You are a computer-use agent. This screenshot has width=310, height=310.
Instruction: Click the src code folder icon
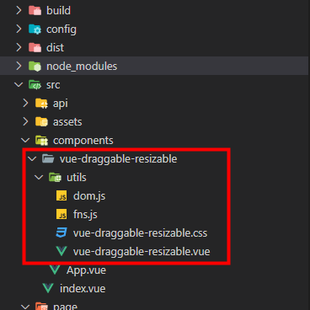tap(35, 85)
